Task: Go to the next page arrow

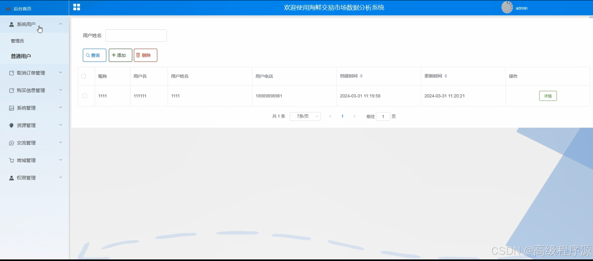Action: tap(355, 116)
